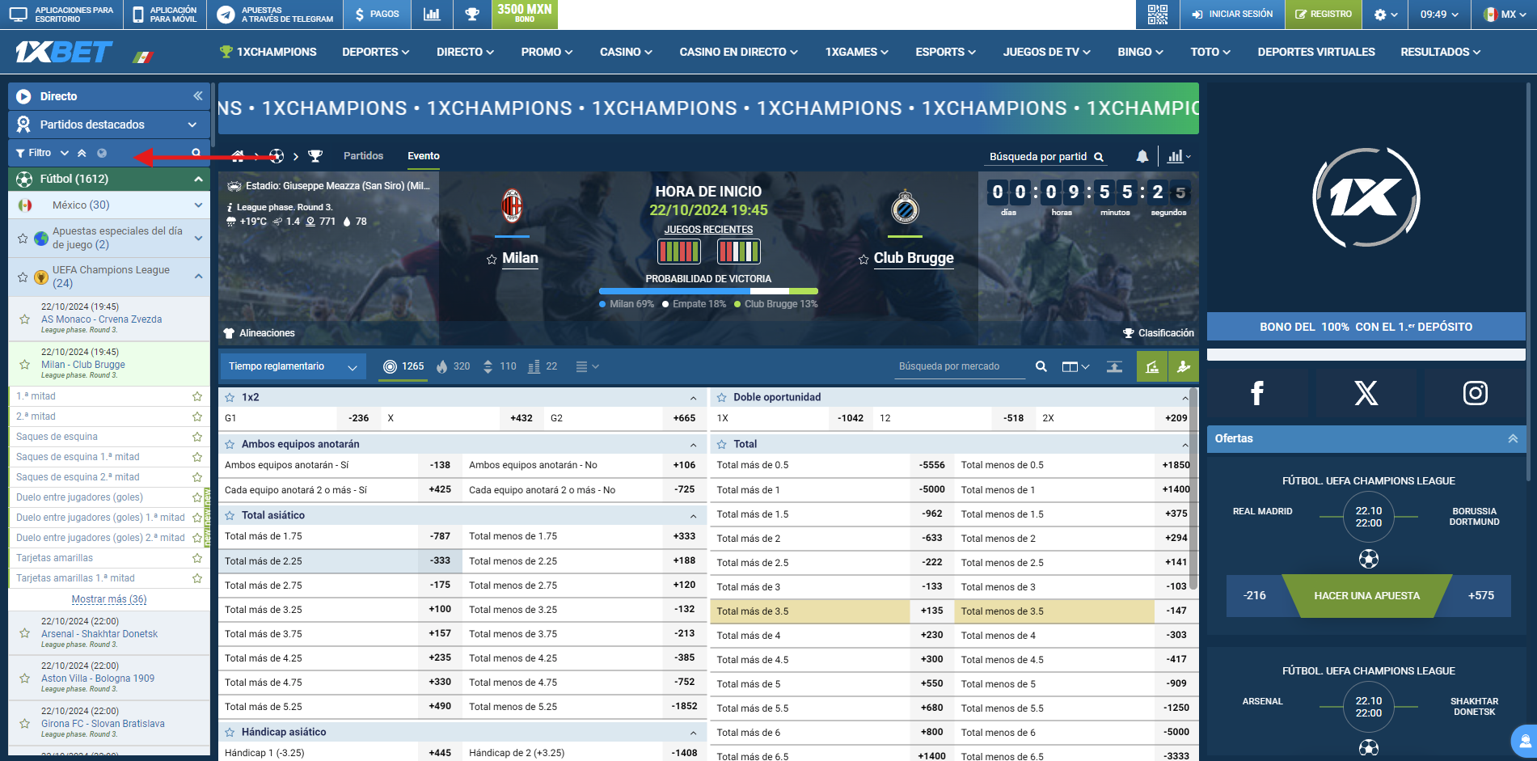The height and width of the screenshot is (761, 1537).
Task: Show Alineaciones for the match
Action: click(260, 333)
